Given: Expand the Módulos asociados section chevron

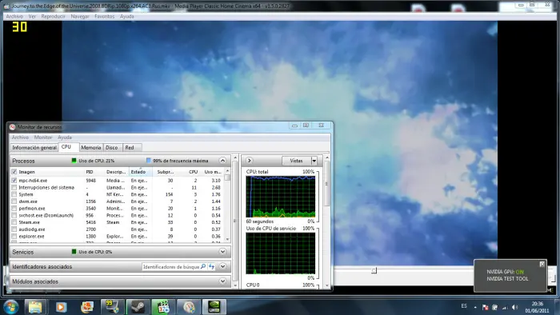Looking at the screenshot, I should click(222, 281).
